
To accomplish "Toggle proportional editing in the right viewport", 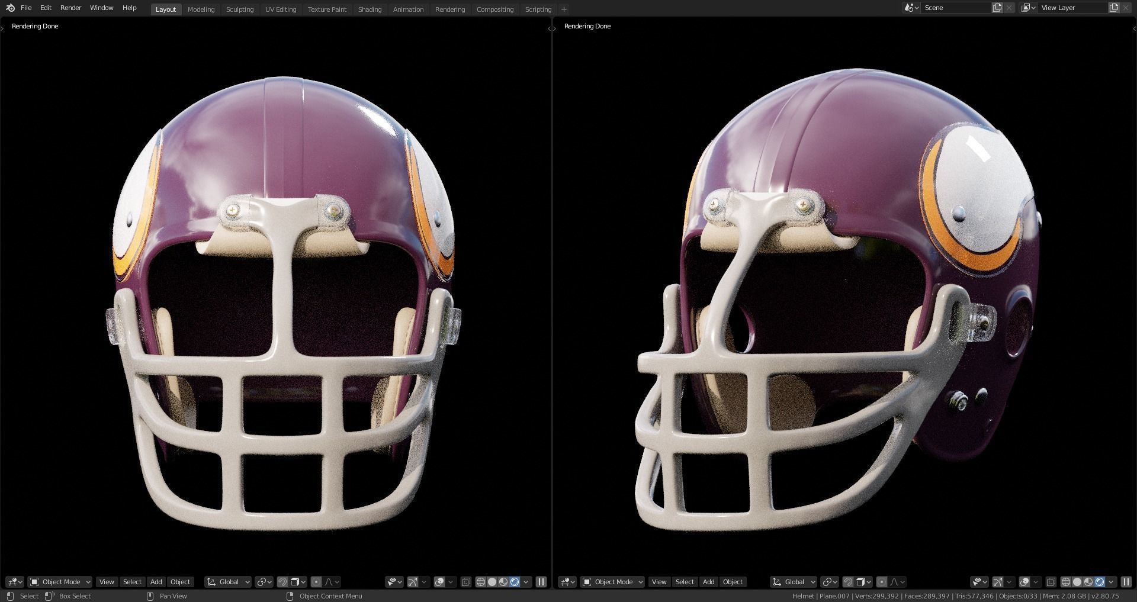I will (882, 582).
